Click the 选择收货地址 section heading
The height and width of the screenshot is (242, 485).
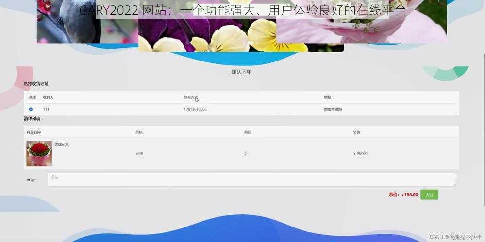point(36,84)
